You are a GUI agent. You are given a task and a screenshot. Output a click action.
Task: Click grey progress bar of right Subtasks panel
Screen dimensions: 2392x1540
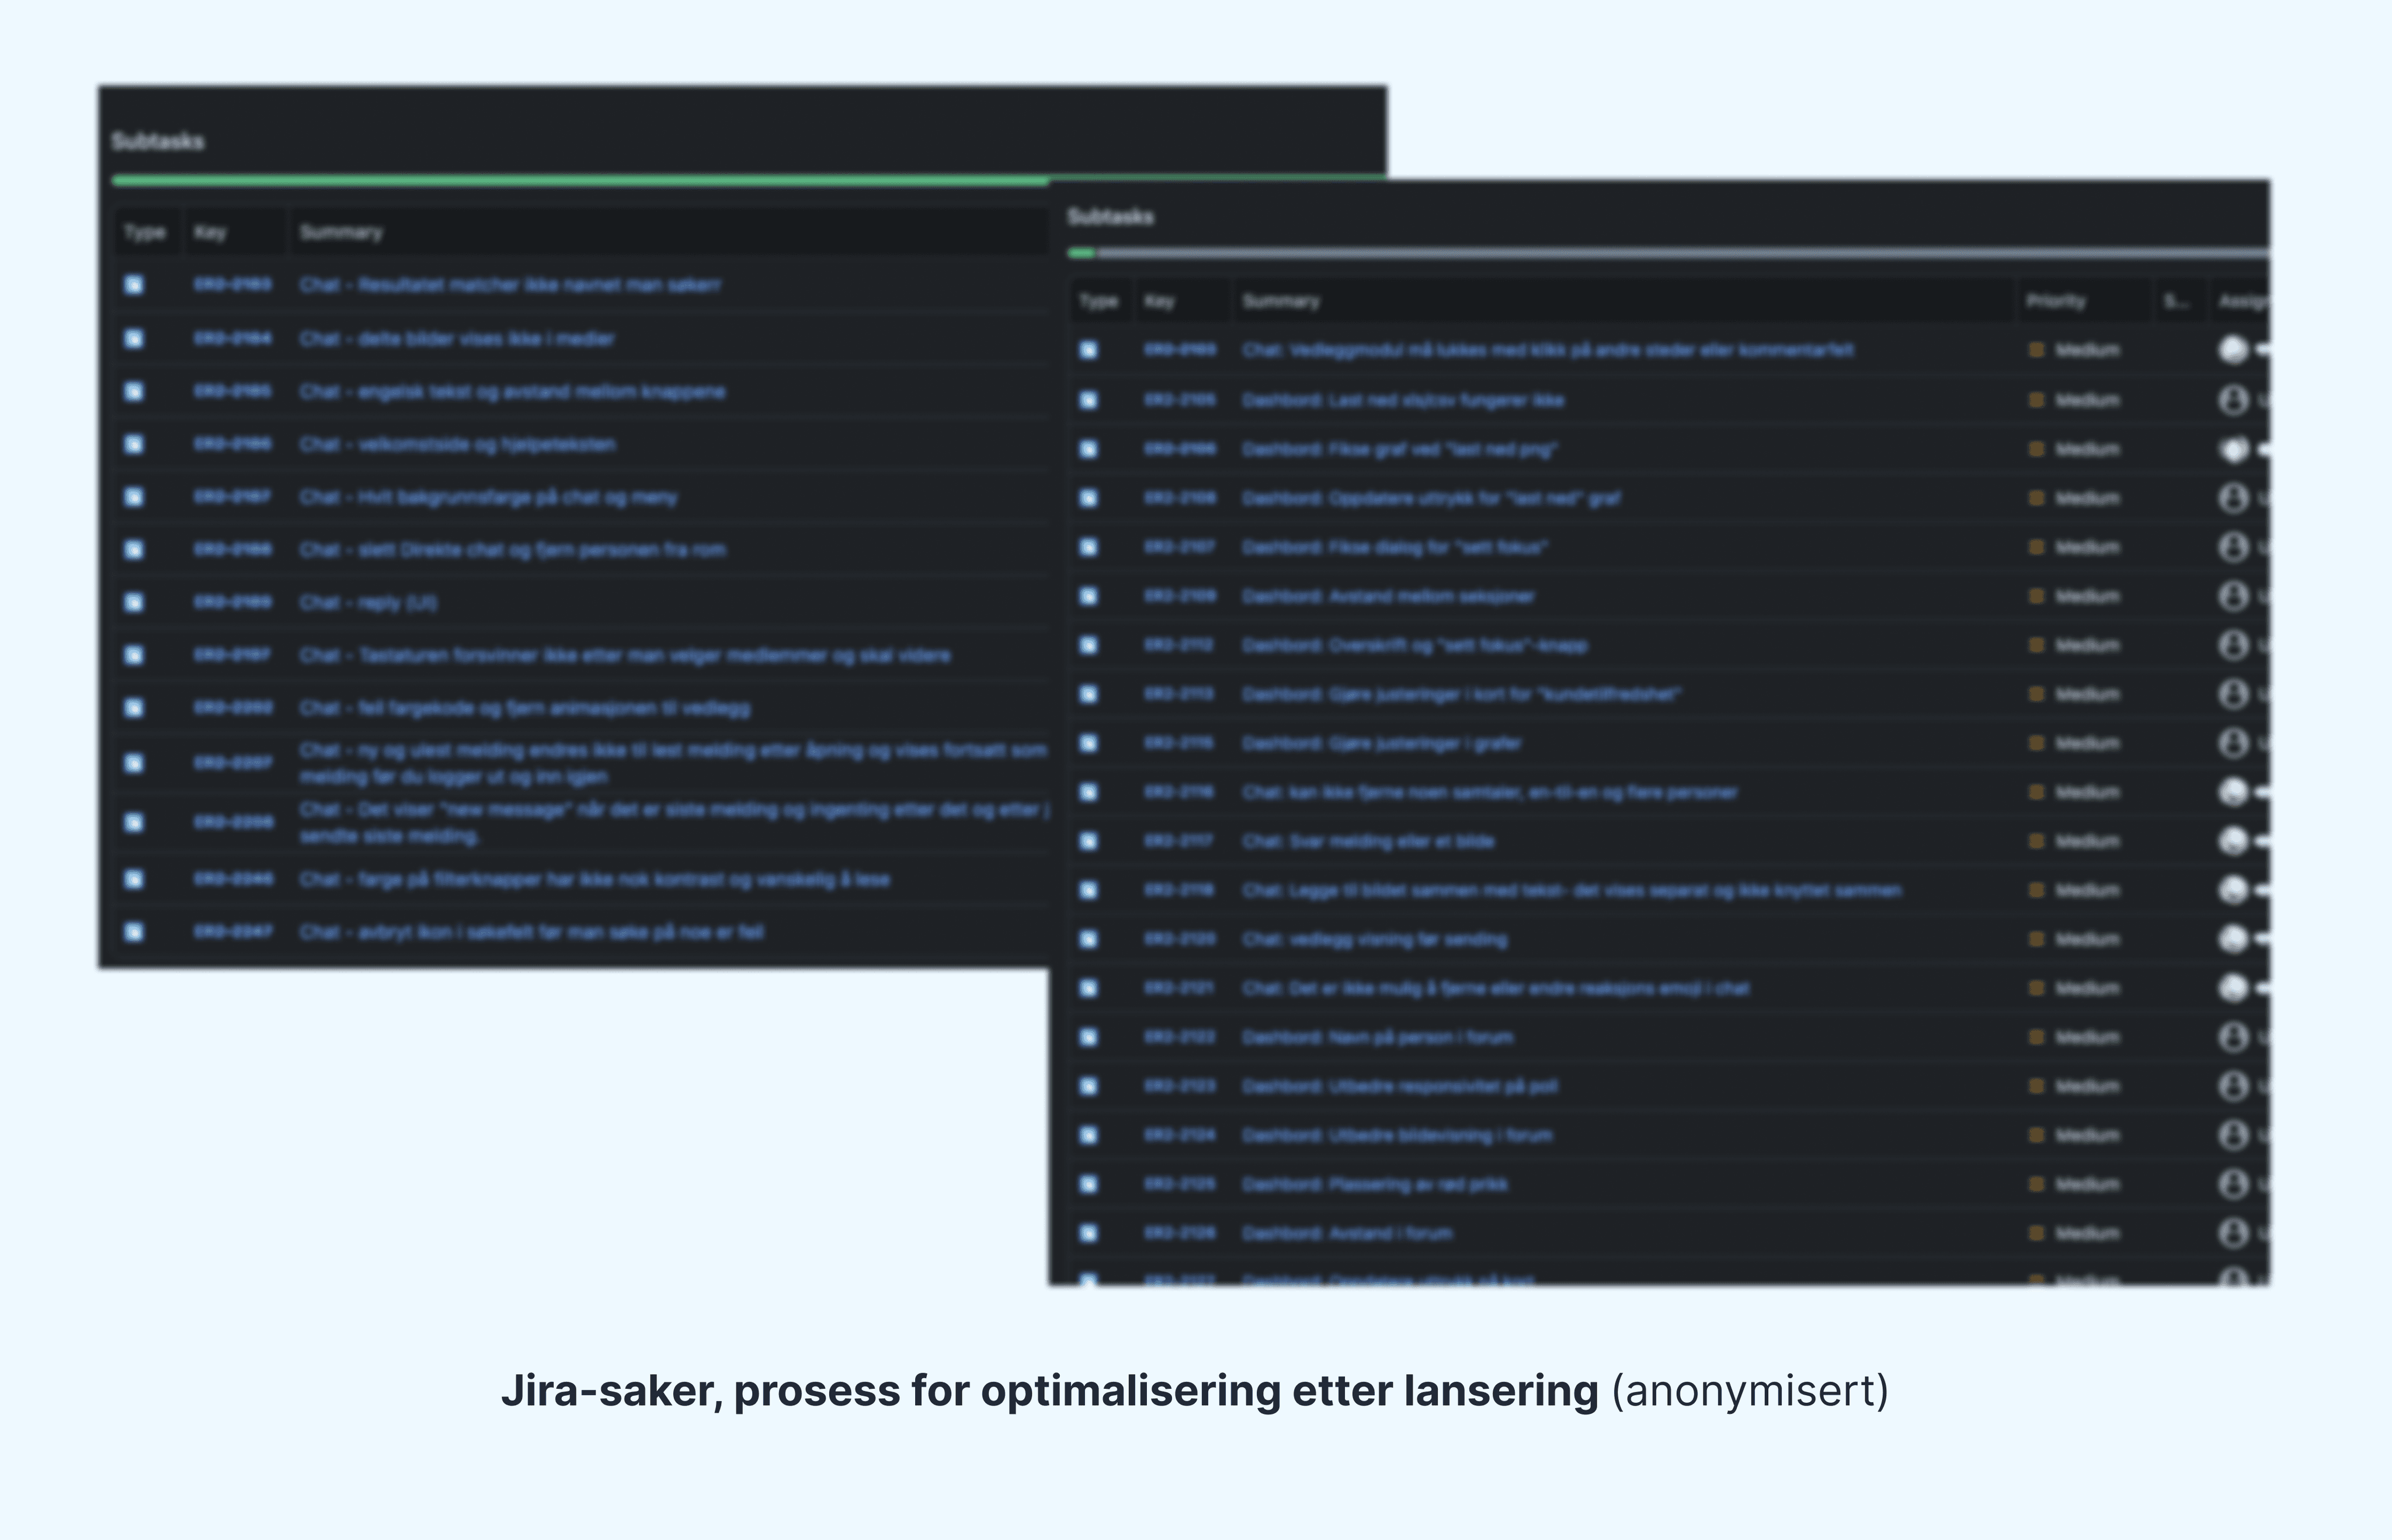coord(1680,254)
